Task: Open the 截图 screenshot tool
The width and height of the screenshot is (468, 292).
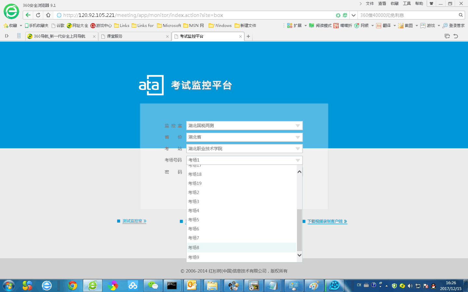Action: pyautogui.click(x=406, y=25)
